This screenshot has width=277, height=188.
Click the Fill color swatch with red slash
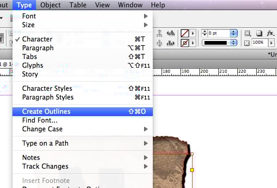(x=185, y=33)
